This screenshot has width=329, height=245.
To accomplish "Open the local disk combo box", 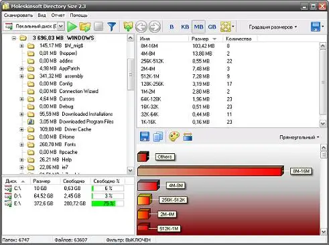I will 61,26.
